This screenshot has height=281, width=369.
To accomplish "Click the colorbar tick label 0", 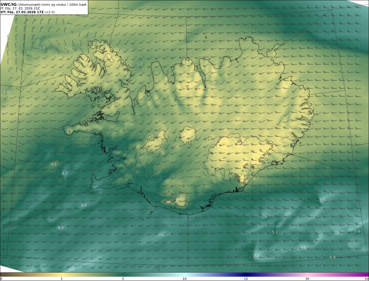I will pyautogui.click(x=1, y=279).
